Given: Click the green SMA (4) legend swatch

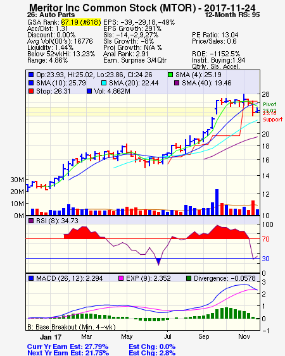Looking at the screenshot, I should click(x=170, y=75).
